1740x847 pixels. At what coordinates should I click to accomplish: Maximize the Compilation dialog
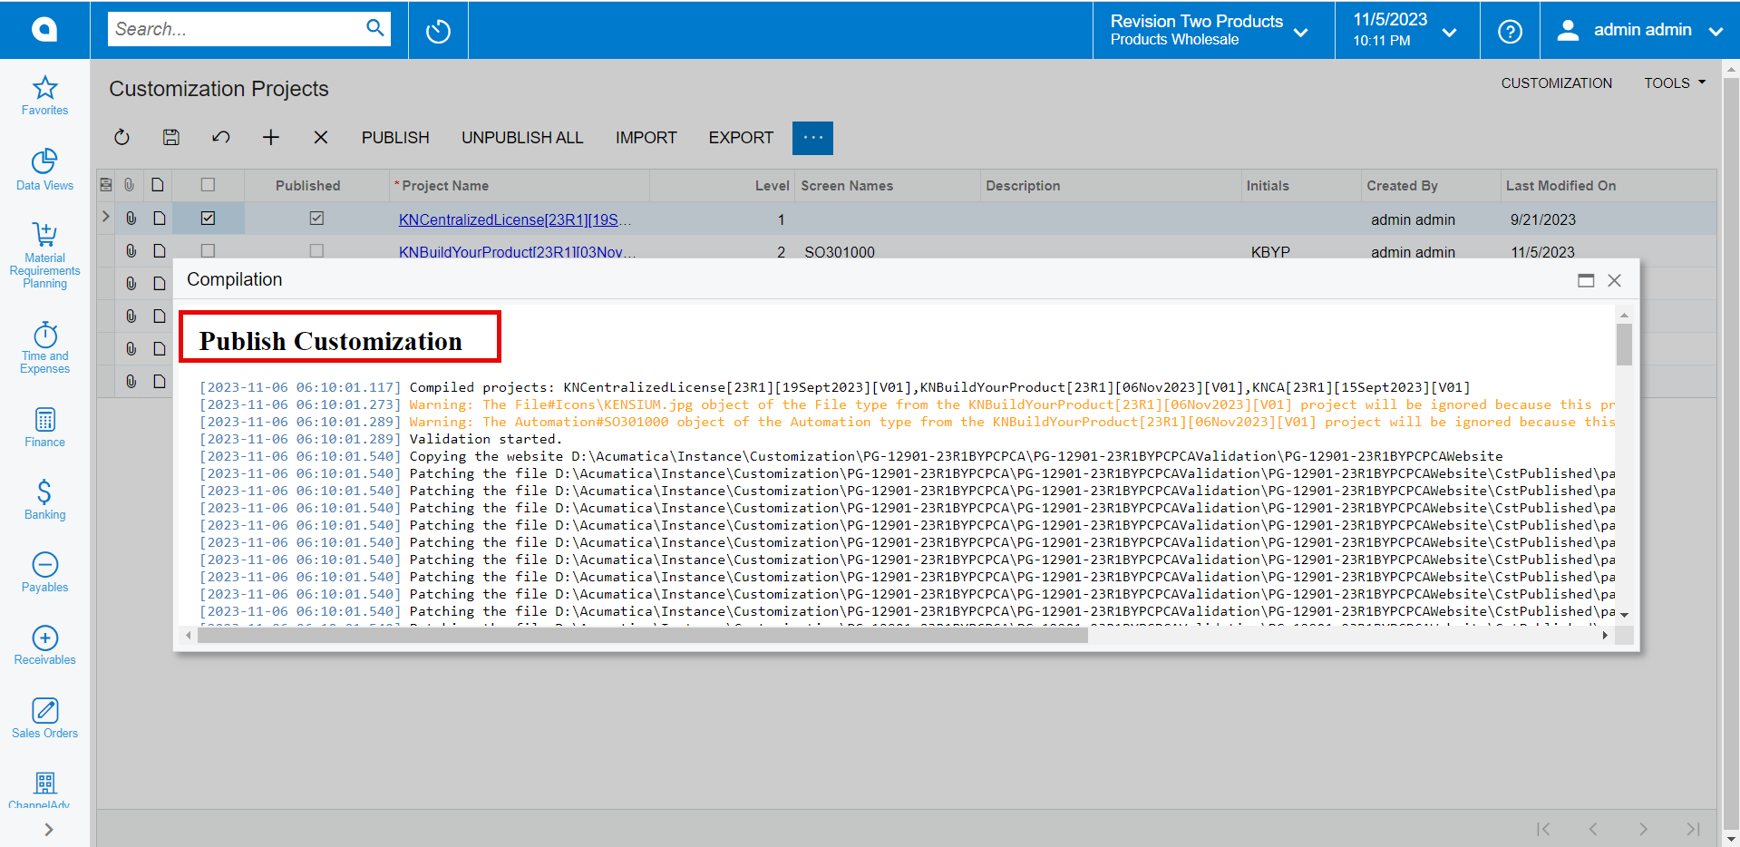pyautogui.click(x=1585, y=280)
